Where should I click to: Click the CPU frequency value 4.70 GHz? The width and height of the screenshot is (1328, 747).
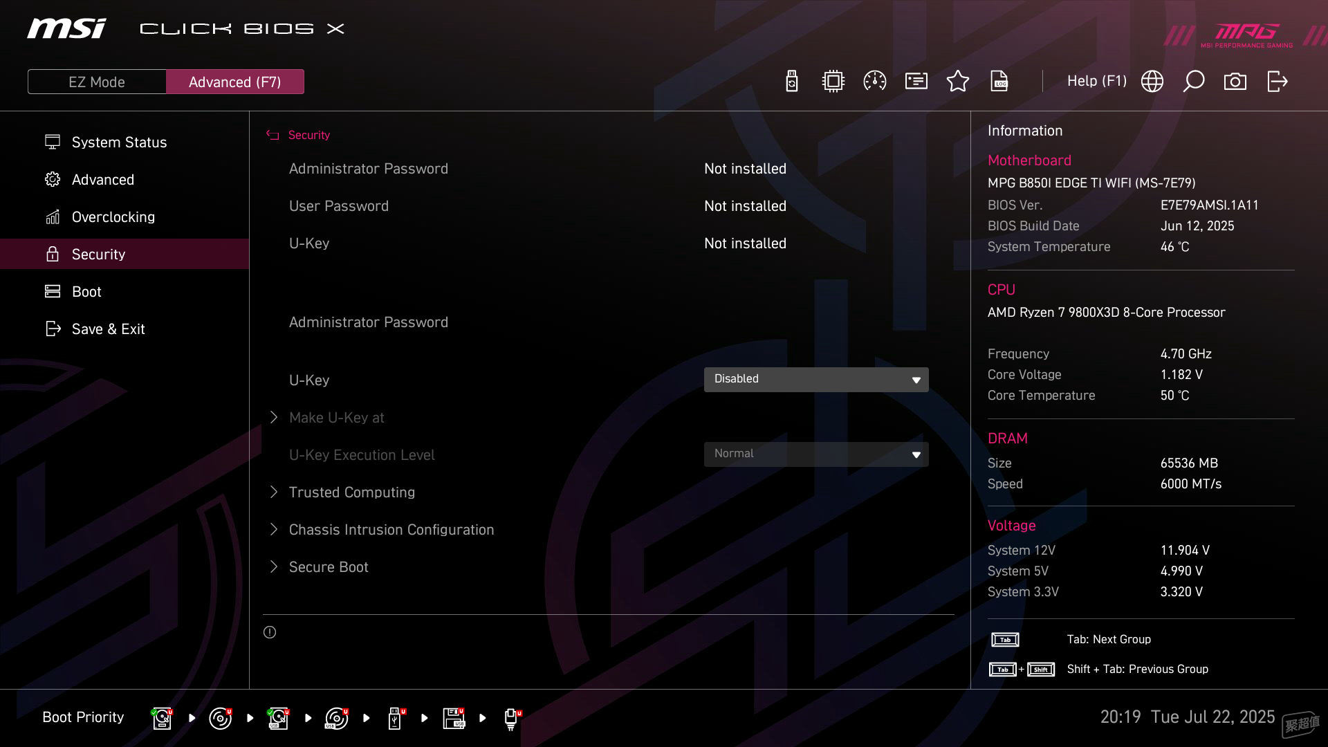(x=1186, y=353)
